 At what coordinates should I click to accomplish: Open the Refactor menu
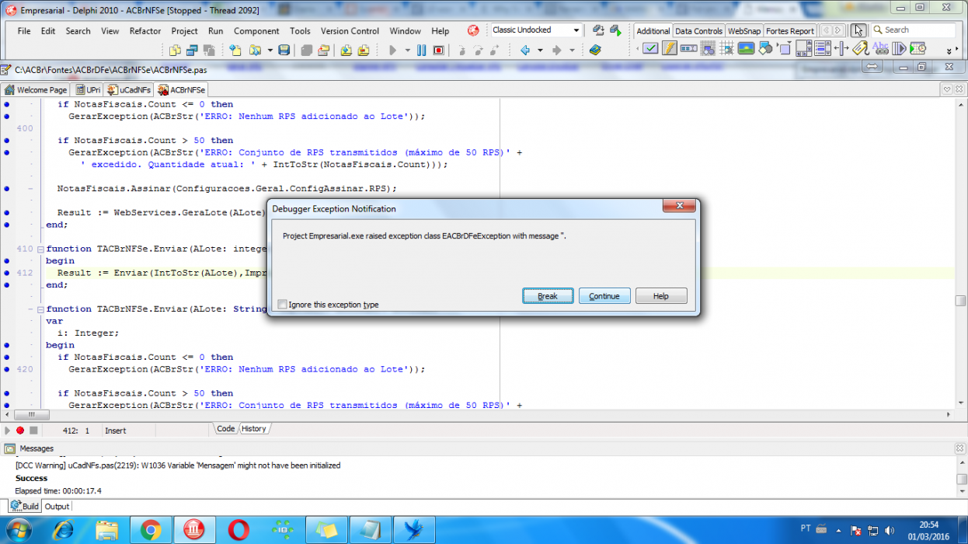click(145, 31)
